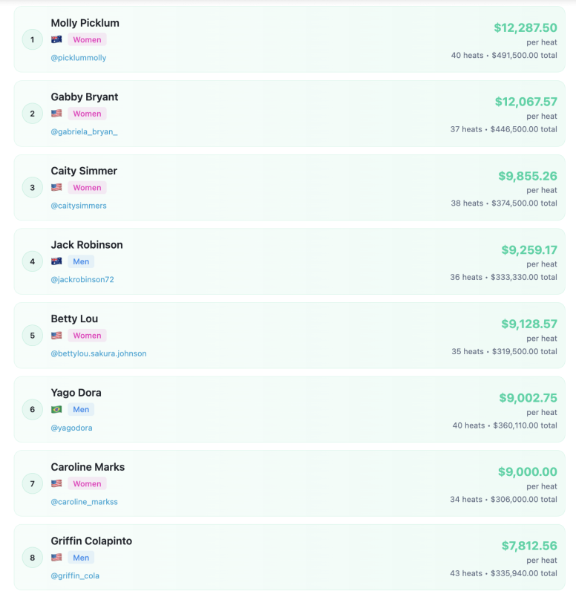Click rank badge number 1

32,39
